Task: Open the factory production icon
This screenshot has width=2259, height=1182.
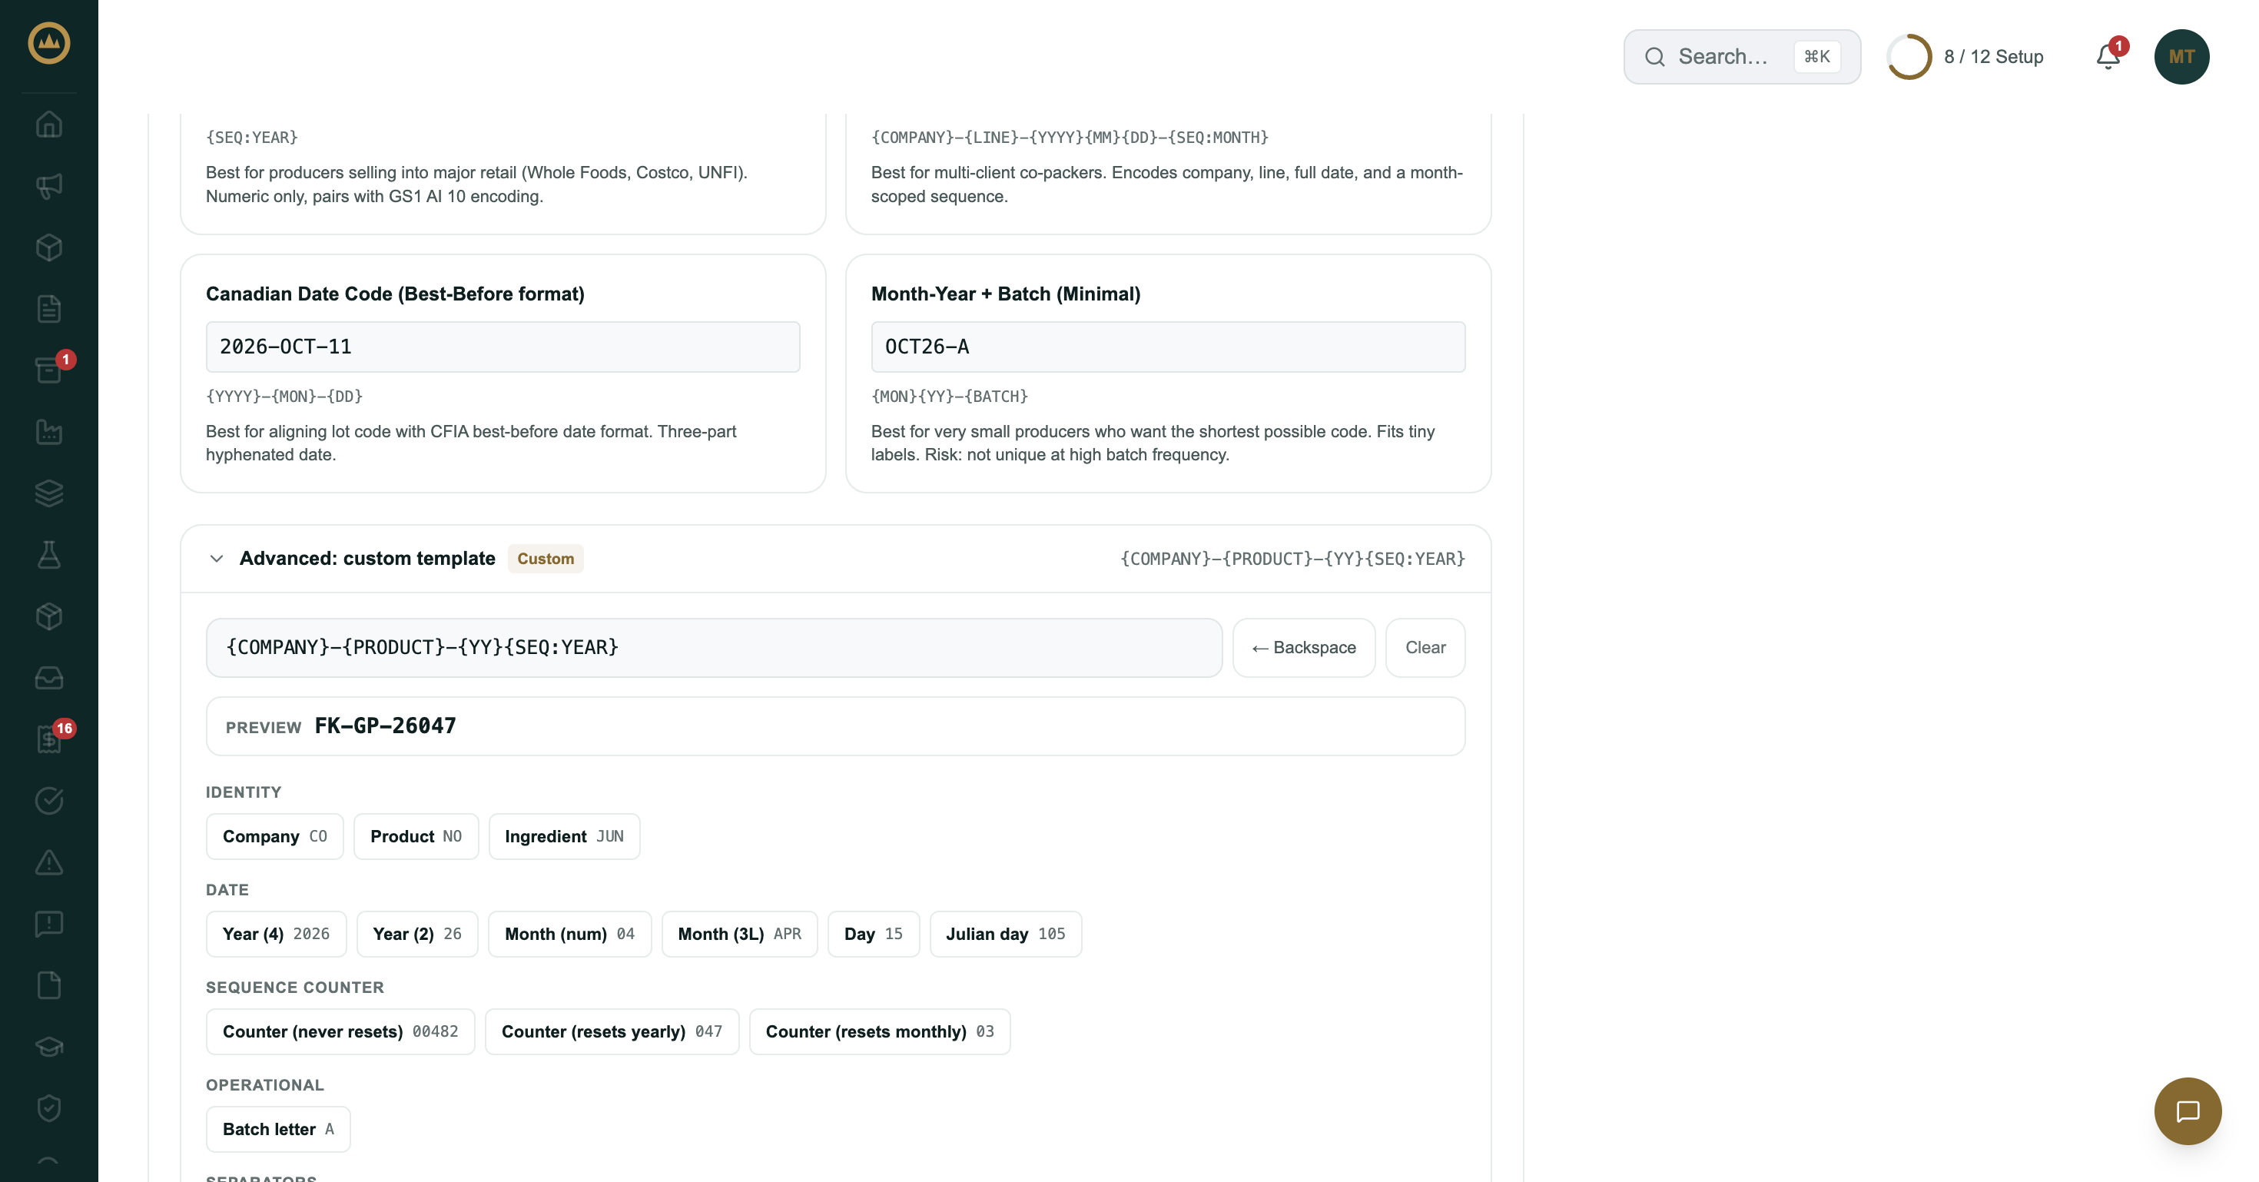Action: coord(49,431)
